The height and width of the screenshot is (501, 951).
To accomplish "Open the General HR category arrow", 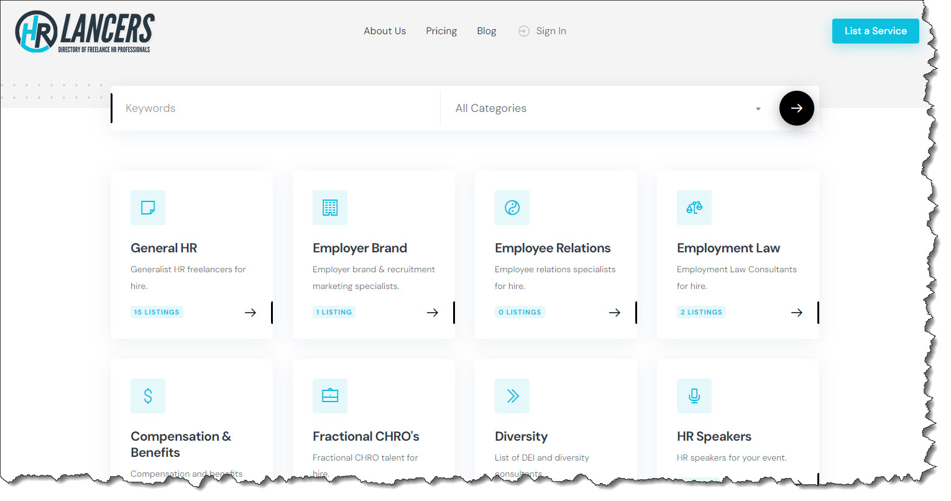I will coord(250,313).
